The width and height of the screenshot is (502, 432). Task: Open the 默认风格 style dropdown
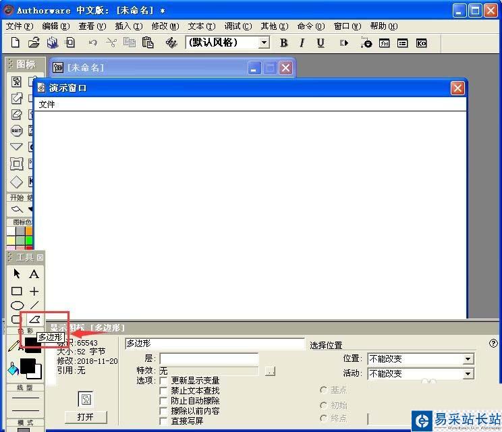(264, 43)
